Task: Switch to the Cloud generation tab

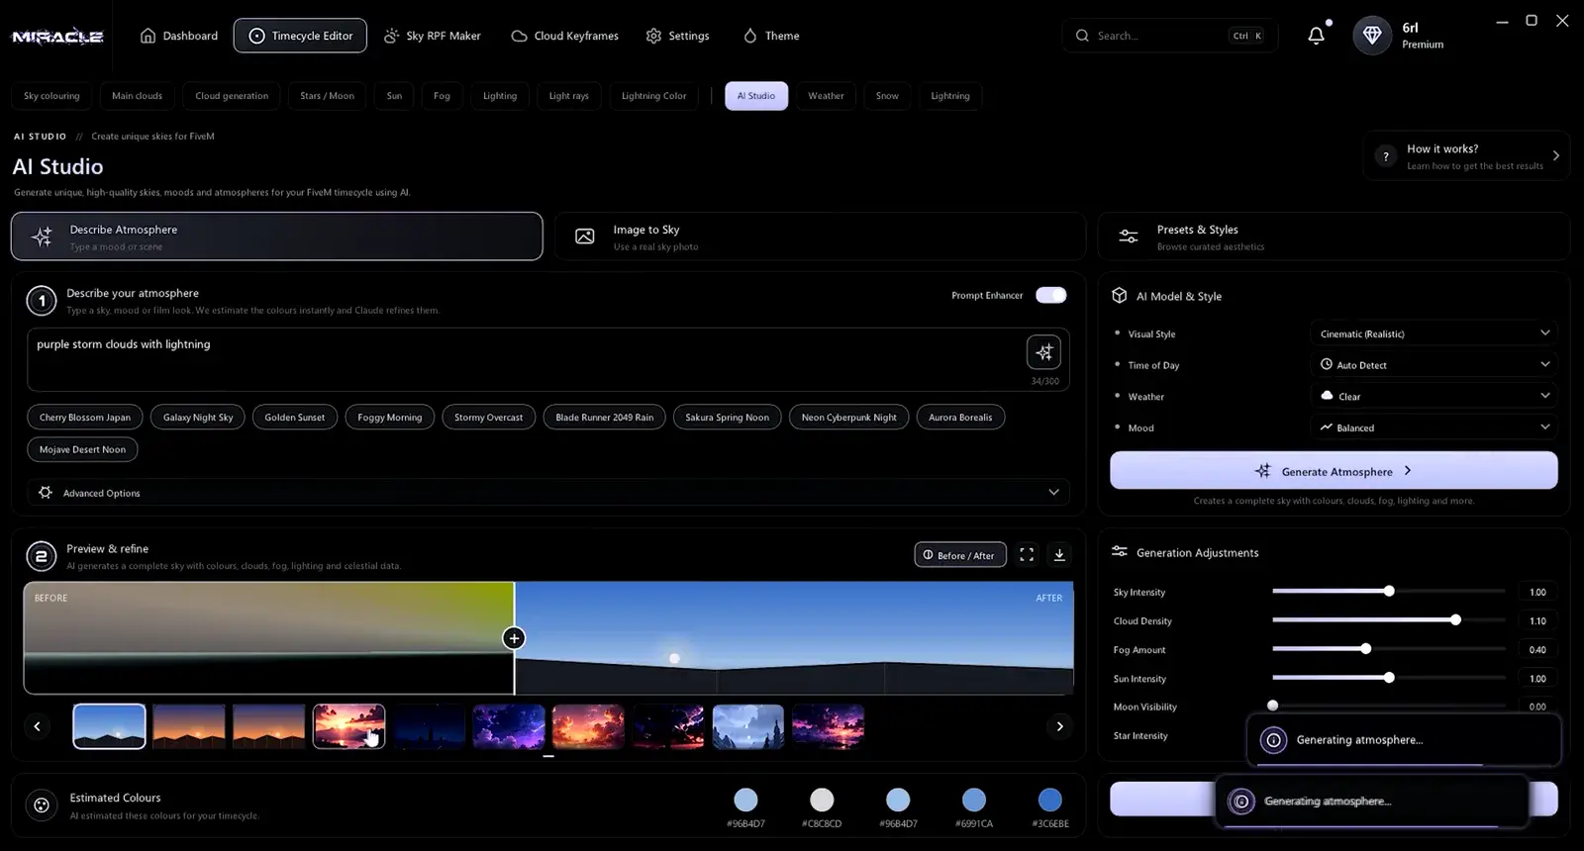Action: click(x=232, y=96)
